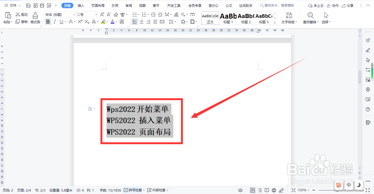
Task: Click the Cut scissors button
Action: click(x=22, y=15)
